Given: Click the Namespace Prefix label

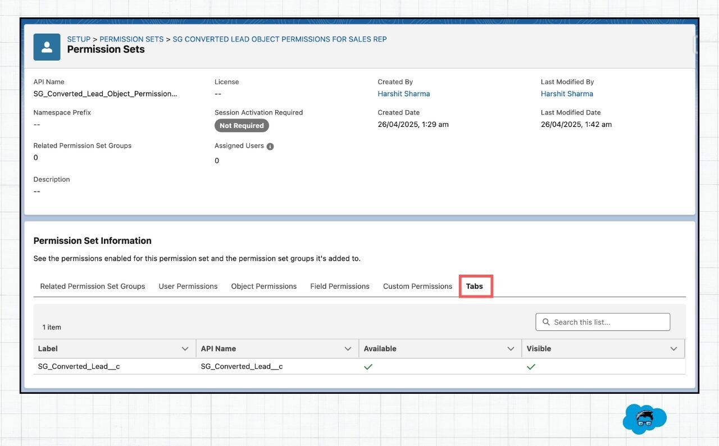Looking at the screenshot, I should coord(62,112).
